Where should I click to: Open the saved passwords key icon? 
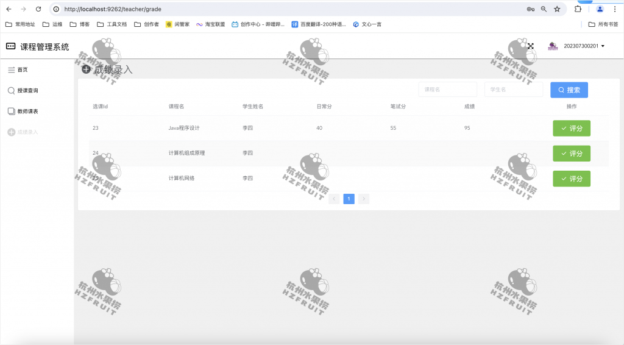(x=531, y=9)
